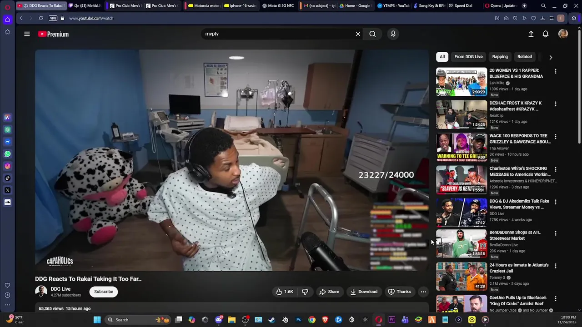Open options for Wack 100 Responds video
The height and width of the screenshot is (327, 582).
555,137
